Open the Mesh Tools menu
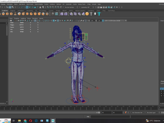This screenshot has width=164, height=123. (x=30, y=4)
